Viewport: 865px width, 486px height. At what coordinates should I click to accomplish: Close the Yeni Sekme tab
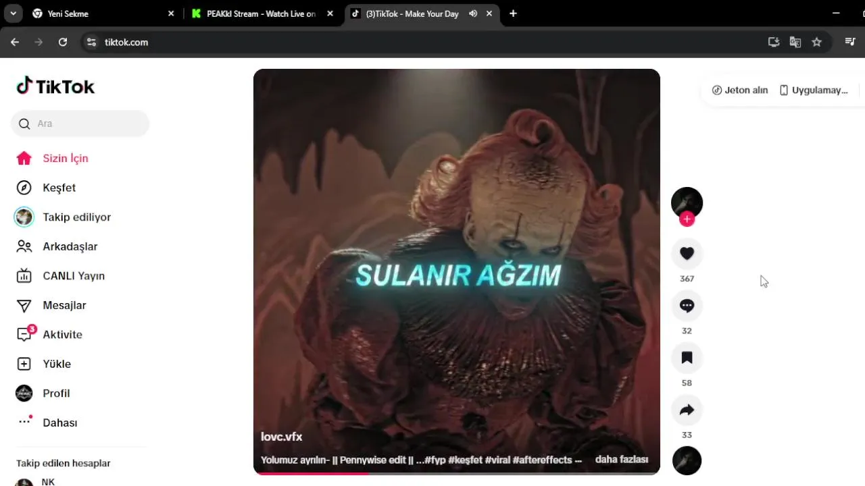pos(171,13)
